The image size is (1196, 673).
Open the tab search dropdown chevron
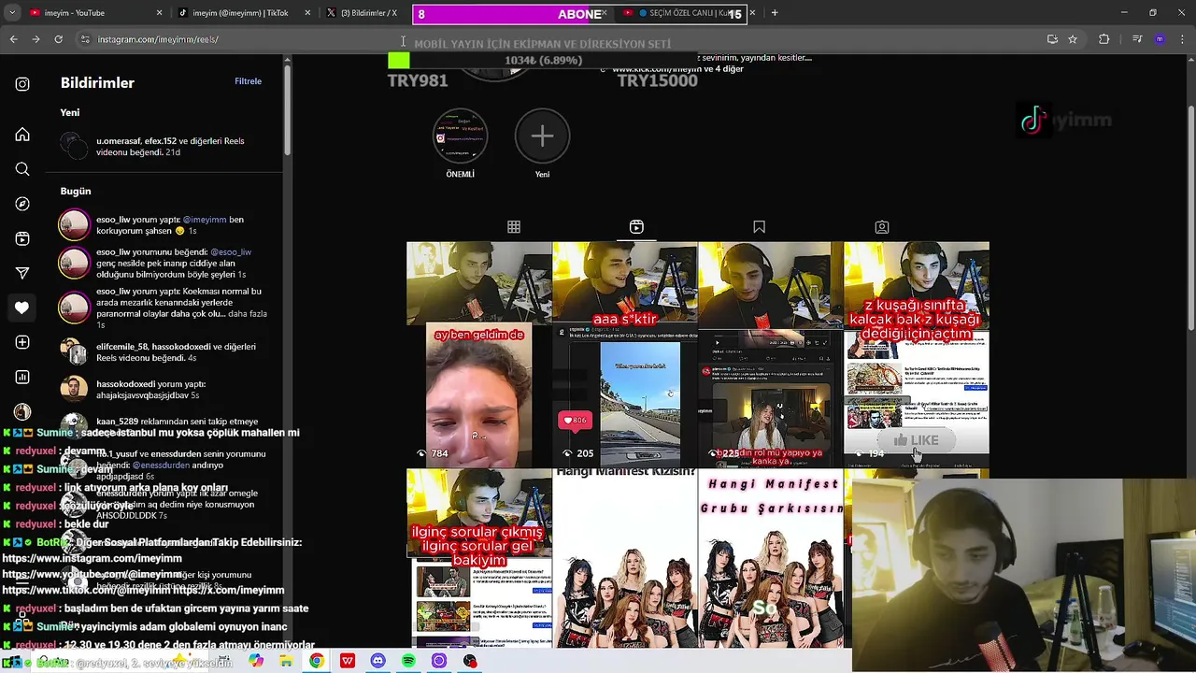[11, 13]
